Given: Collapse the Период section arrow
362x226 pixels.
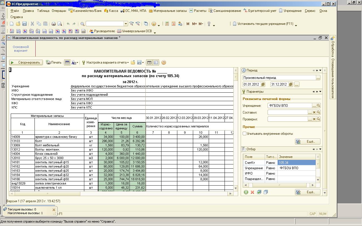Looking at the screenshot, I should (320, 70).
